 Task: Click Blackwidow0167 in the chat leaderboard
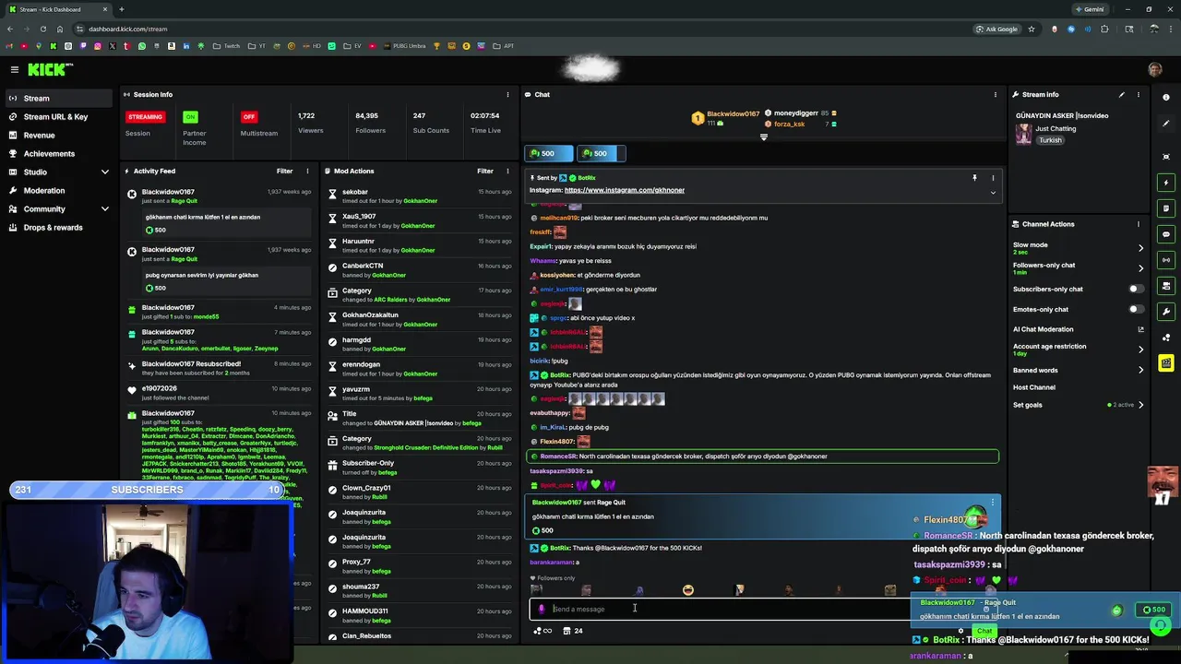[733, 114]
